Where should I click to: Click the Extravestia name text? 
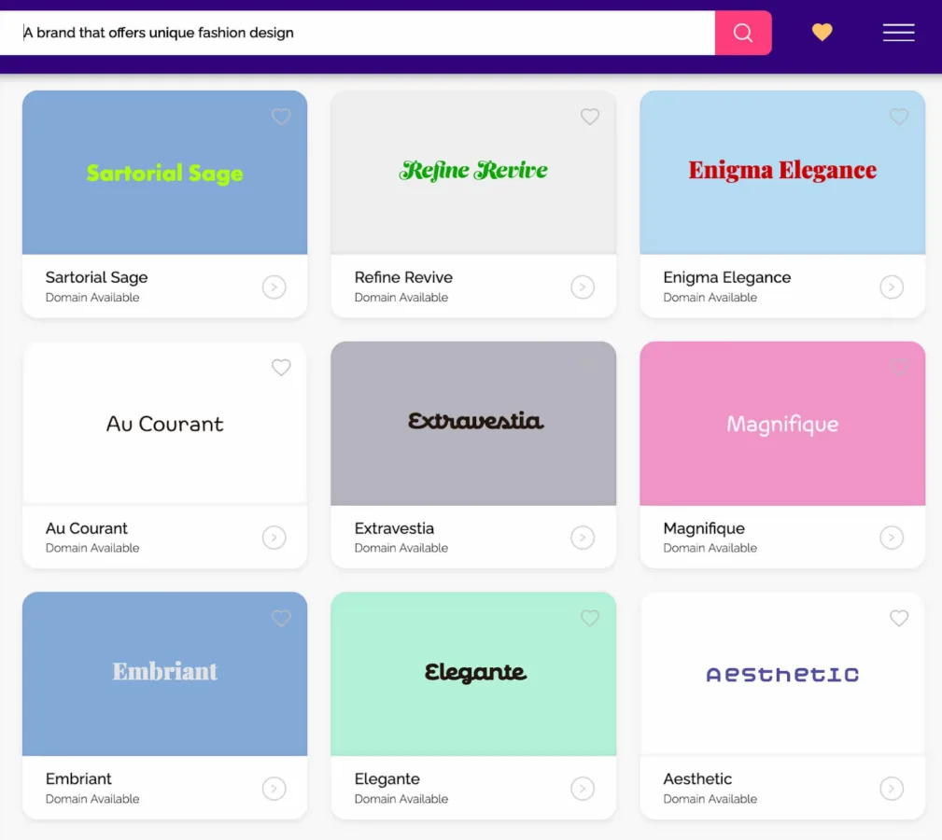394,528
